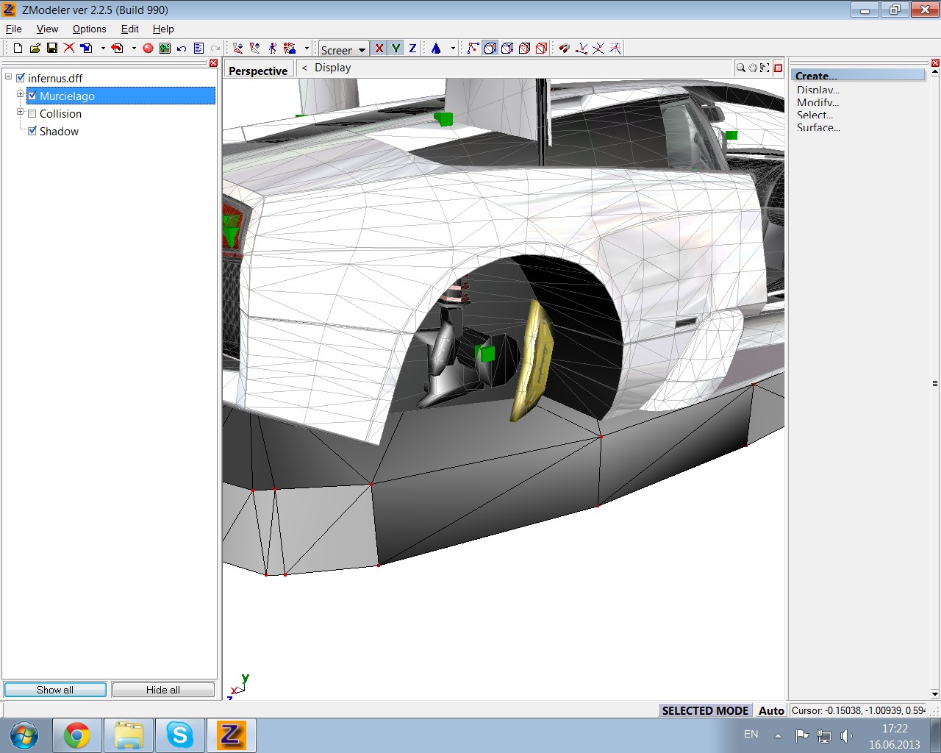Expand the Collision tree node
The image size is (941, 753).
(21, 112)
